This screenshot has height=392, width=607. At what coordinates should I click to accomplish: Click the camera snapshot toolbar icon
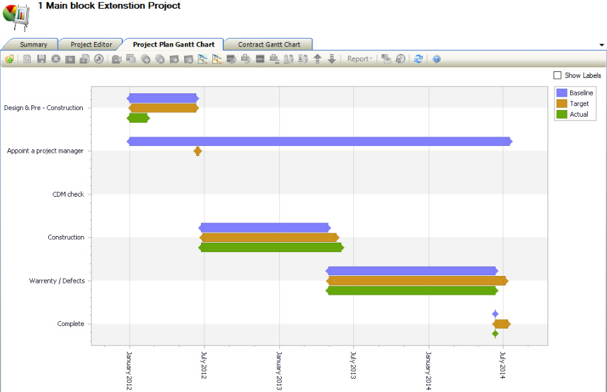[x=116, y=59]
